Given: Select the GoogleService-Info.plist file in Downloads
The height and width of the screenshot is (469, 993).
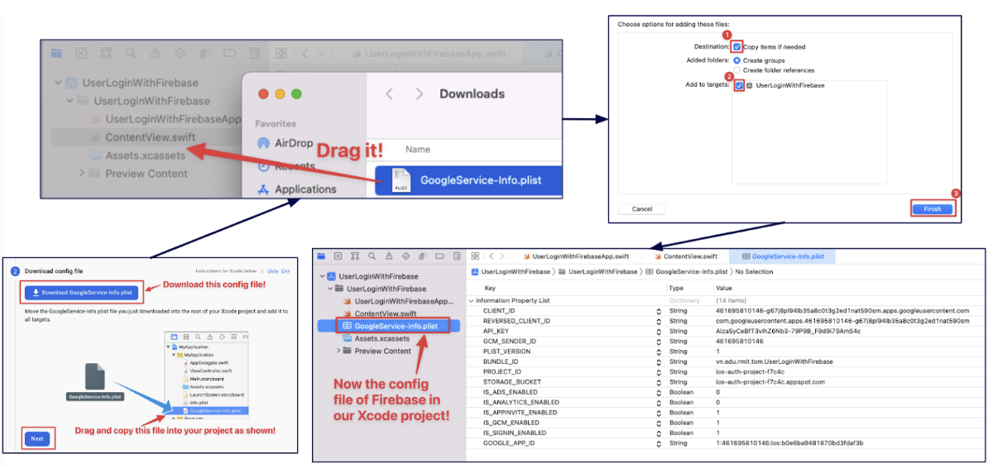Looking at the screenshot, I should tap(468, 180).
